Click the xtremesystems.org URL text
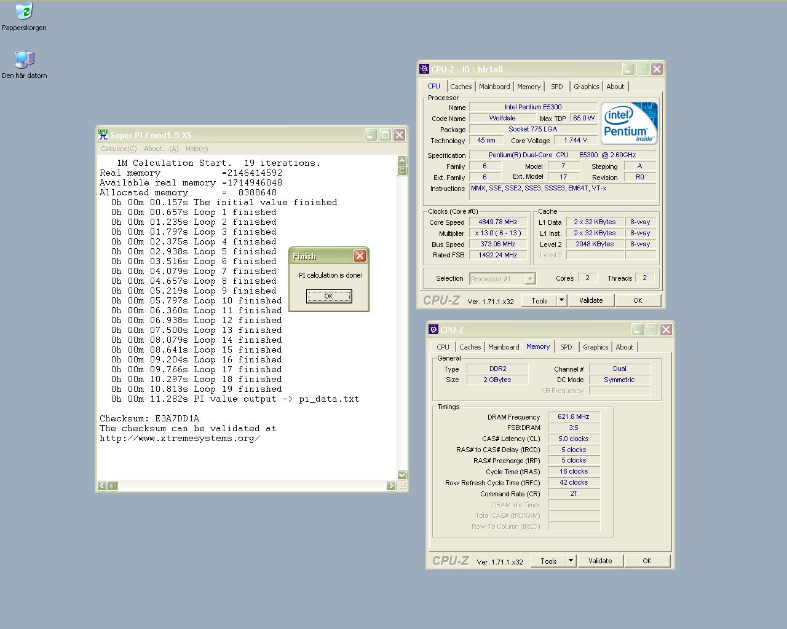787x629 pixels. pyautogui.click(x=180, y=439)
